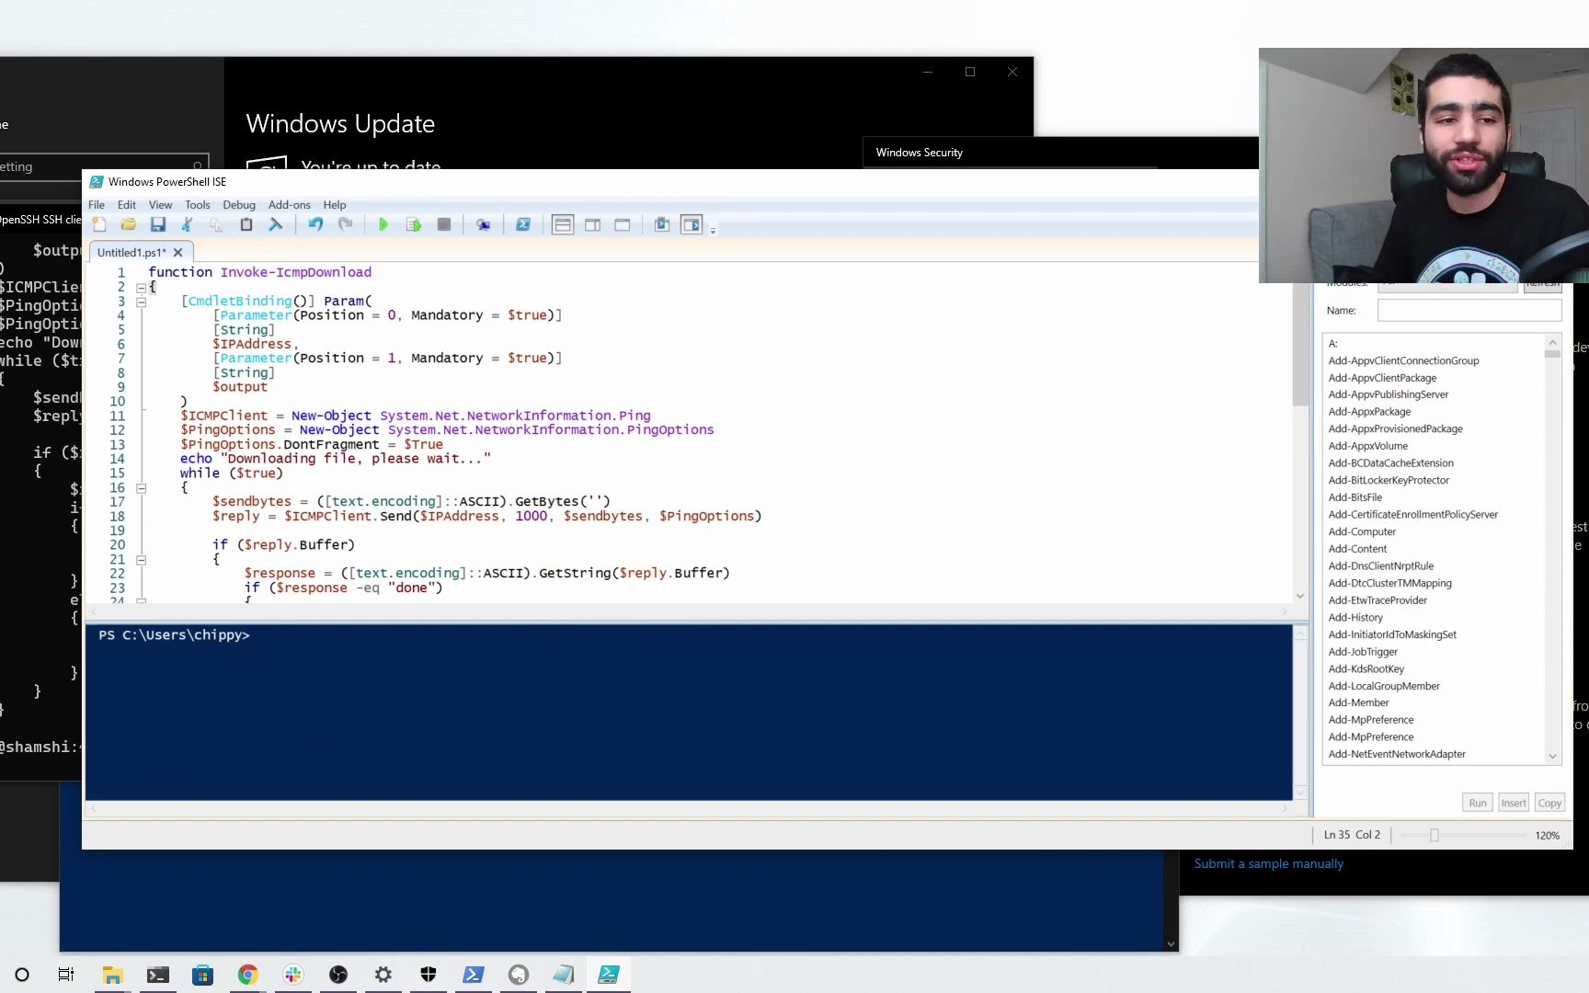1589x993 pixels.
Task: Select Add-Content command entry
Action: (1357, 549)
